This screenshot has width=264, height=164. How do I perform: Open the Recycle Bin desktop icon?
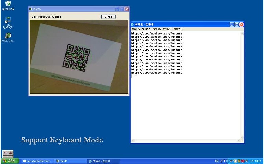[x=8, y=5]
